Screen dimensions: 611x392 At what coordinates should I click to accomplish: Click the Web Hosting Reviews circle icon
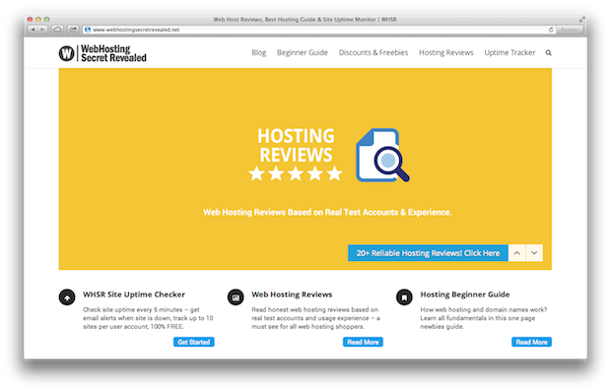click(236, 297)
